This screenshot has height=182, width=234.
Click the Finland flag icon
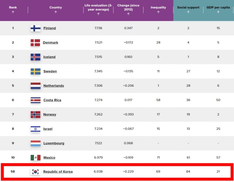pos(36,28)
